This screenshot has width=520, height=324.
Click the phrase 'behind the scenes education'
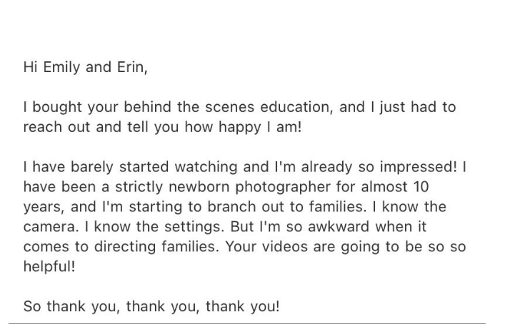point(227,107)
